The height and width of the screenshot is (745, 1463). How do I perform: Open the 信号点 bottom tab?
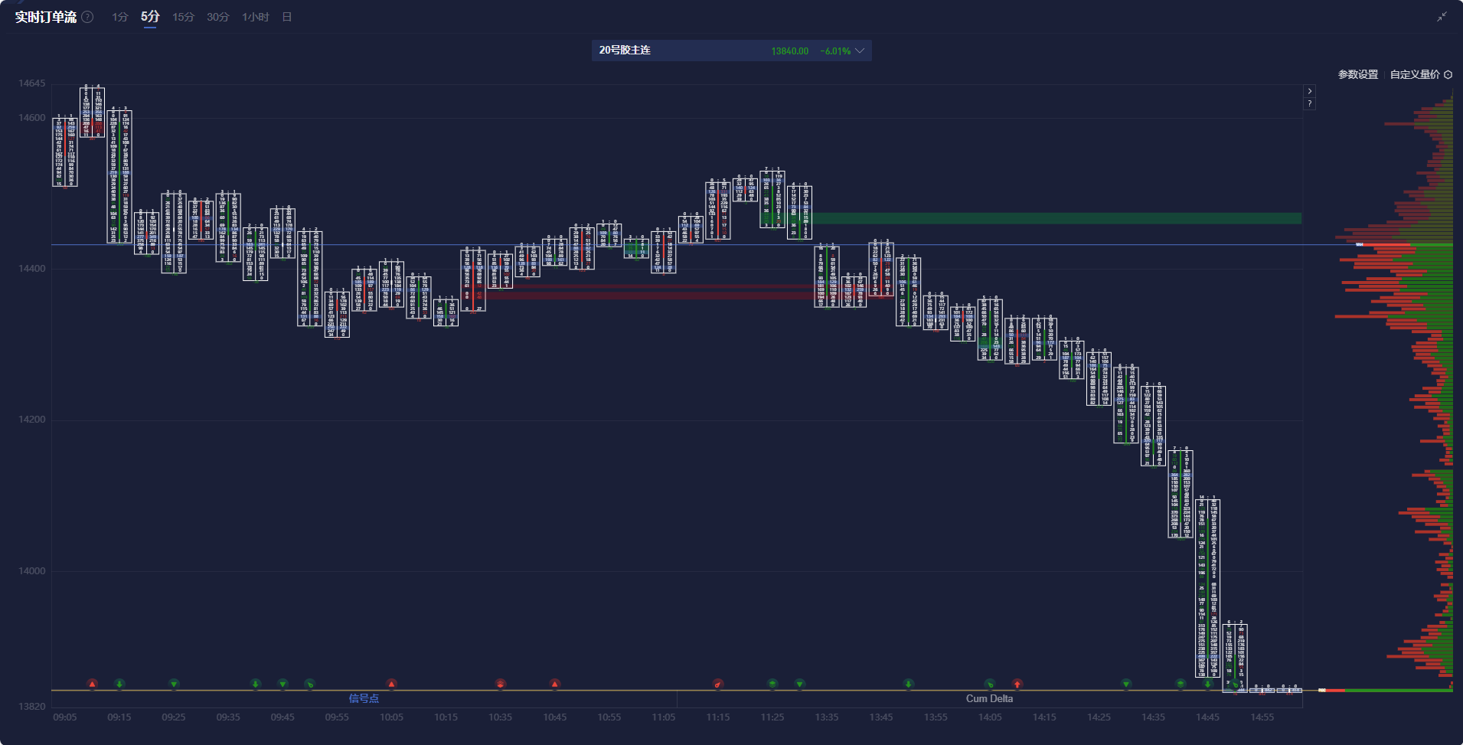point(364,698)
